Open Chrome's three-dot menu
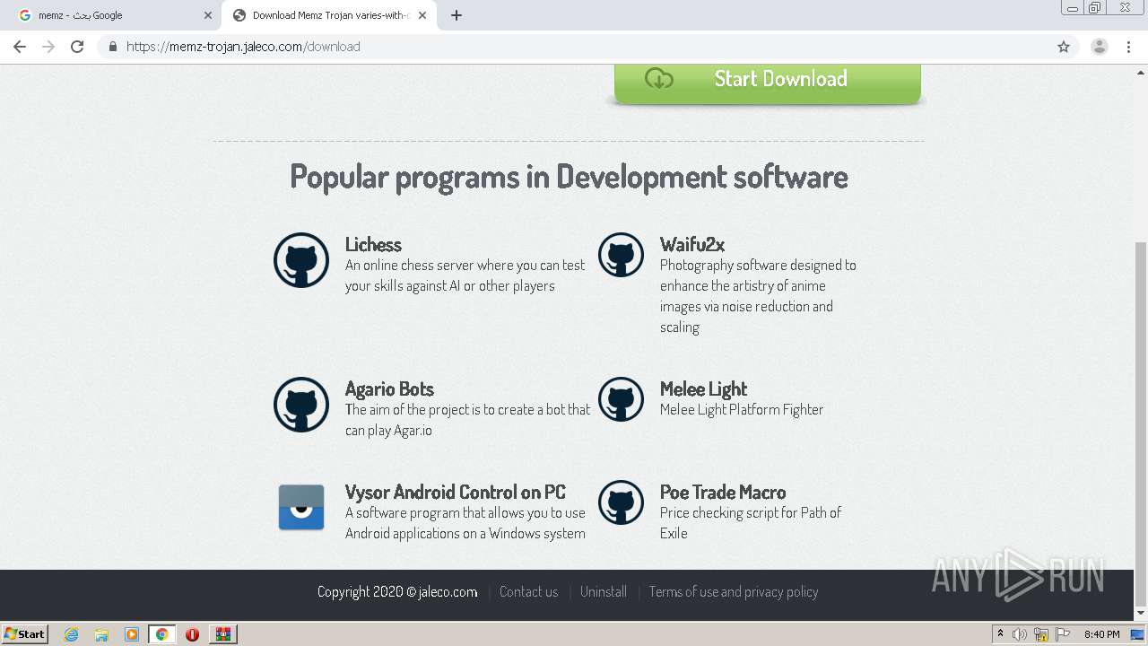 pos(1128,47)
